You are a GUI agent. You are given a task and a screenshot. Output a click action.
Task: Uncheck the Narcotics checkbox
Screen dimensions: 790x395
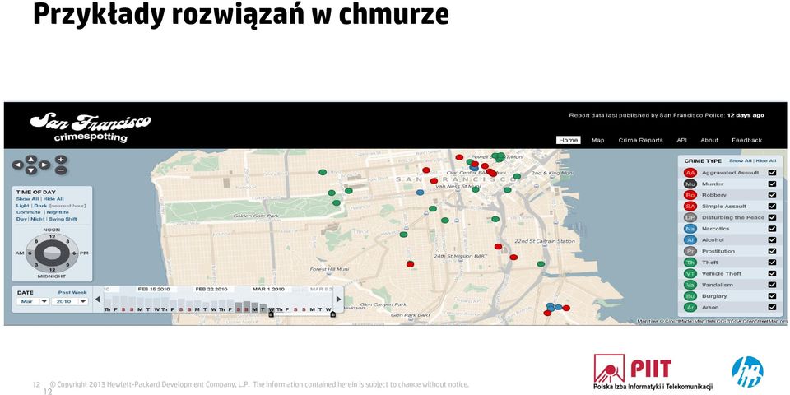pos(772,229)
